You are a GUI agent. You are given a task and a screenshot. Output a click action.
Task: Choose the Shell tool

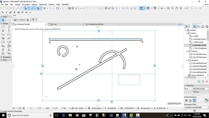tap(9, 42)
